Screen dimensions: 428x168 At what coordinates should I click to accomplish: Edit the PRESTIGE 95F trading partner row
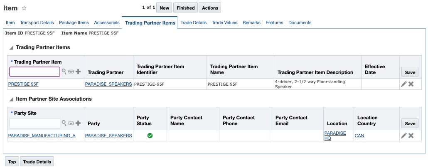(403, 84)
